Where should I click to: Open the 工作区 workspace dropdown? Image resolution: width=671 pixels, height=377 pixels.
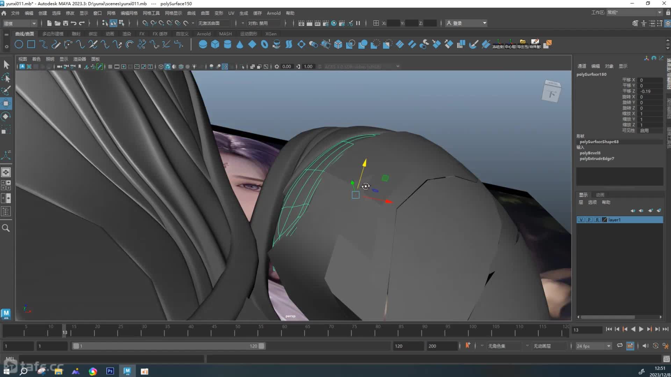pyautogui.click(x=634, y=13)
